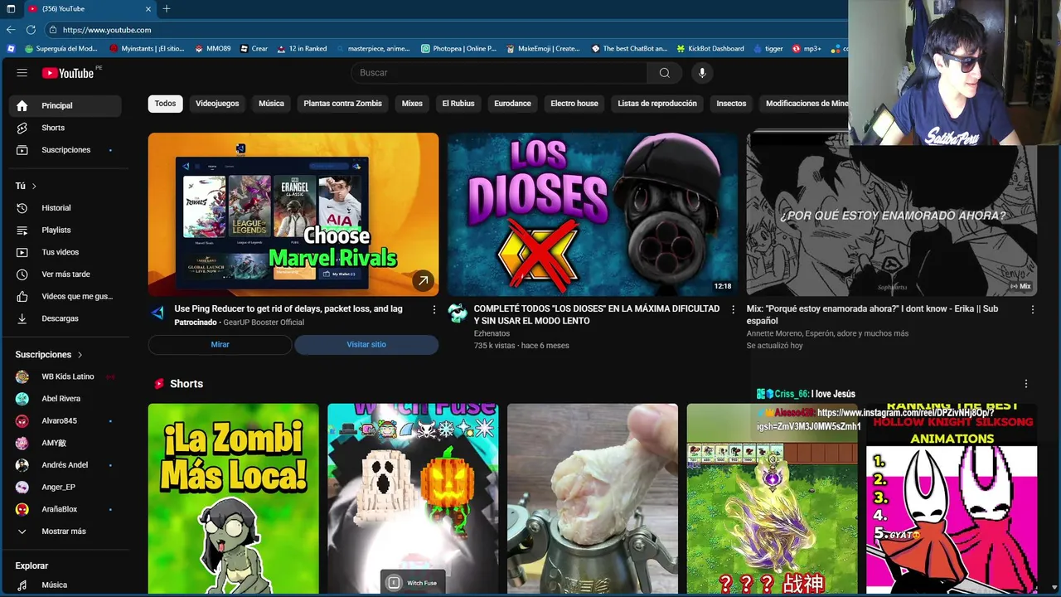Open Suscripciones in the sidebar
1061x597 pixels.
point(65,150)
